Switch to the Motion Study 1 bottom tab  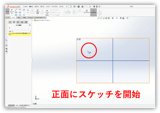[25, 106]
